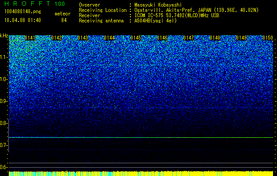
Task: Click the vertical gray frequency range bar
Action: tap(8, 136)
